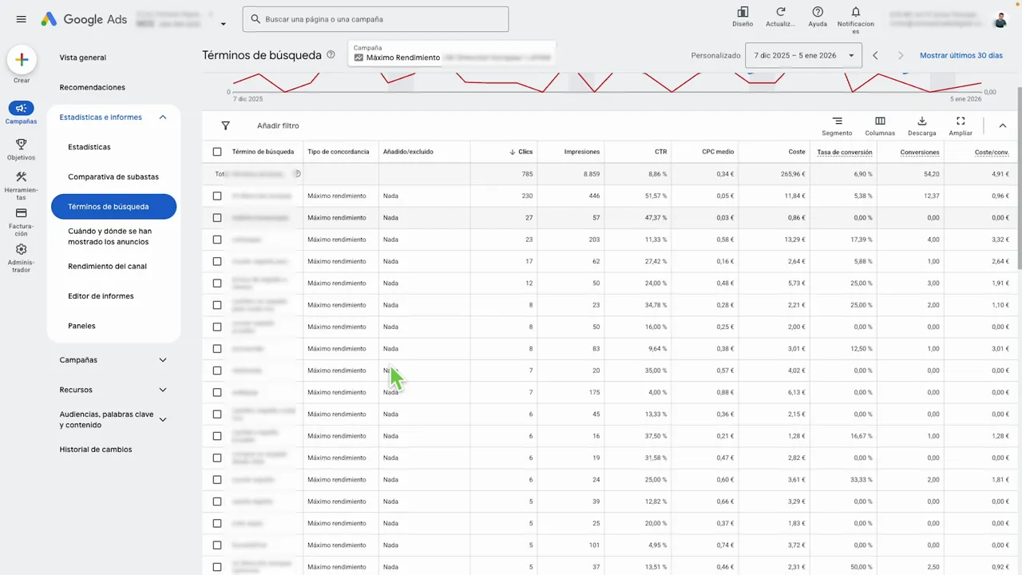Open the account selector dropdown arrow
Screen dimensions: 1022x575
pyautogui.click(x=223, y=24)
